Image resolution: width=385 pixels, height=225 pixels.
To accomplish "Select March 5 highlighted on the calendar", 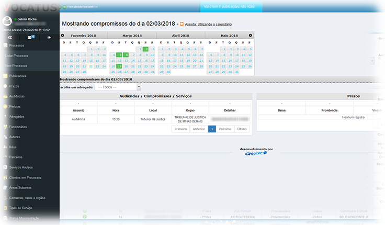I will [120, 54].
